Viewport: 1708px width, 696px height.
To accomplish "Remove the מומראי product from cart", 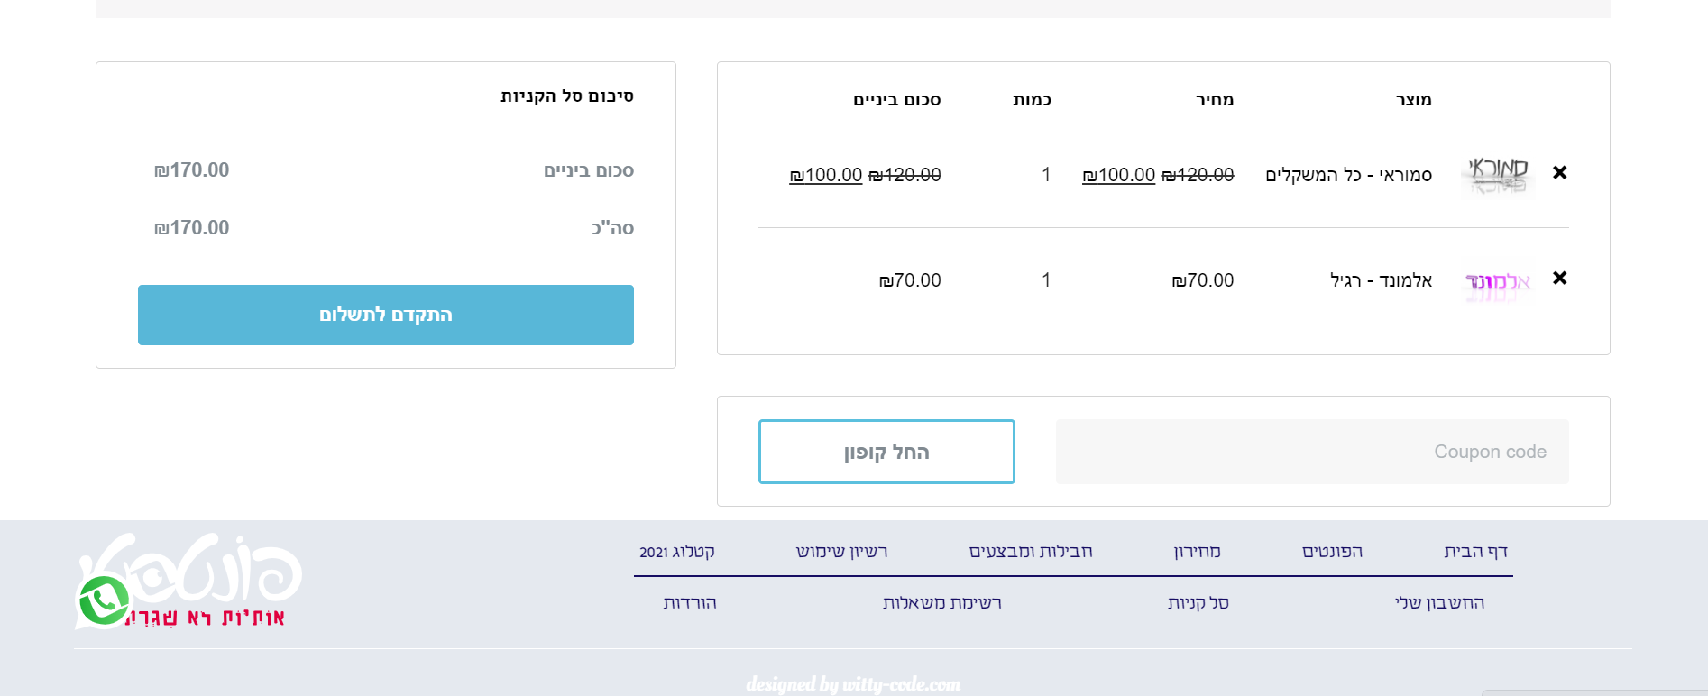I will click(1559, 172).
